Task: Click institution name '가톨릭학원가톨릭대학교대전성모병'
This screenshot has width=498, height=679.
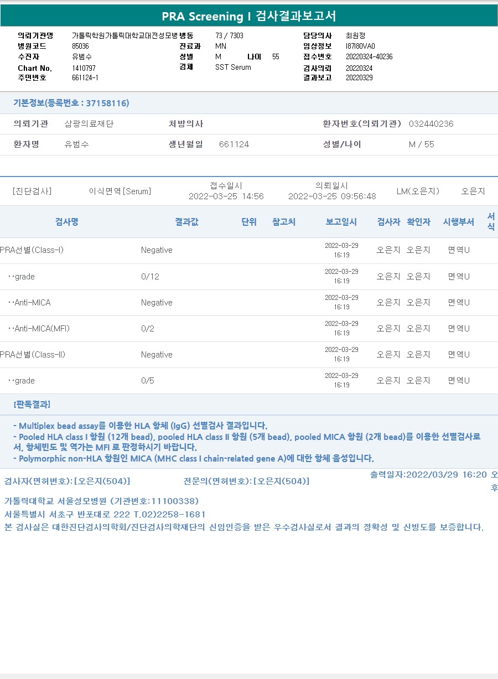Action: pos(125,35)
